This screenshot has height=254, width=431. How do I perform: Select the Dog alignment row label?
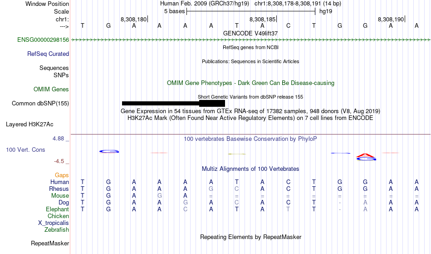pyautogui.click(x=64, y=203)
